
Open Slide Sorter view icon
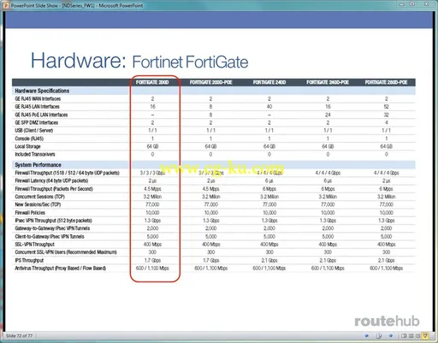click(x=411, y=336)
